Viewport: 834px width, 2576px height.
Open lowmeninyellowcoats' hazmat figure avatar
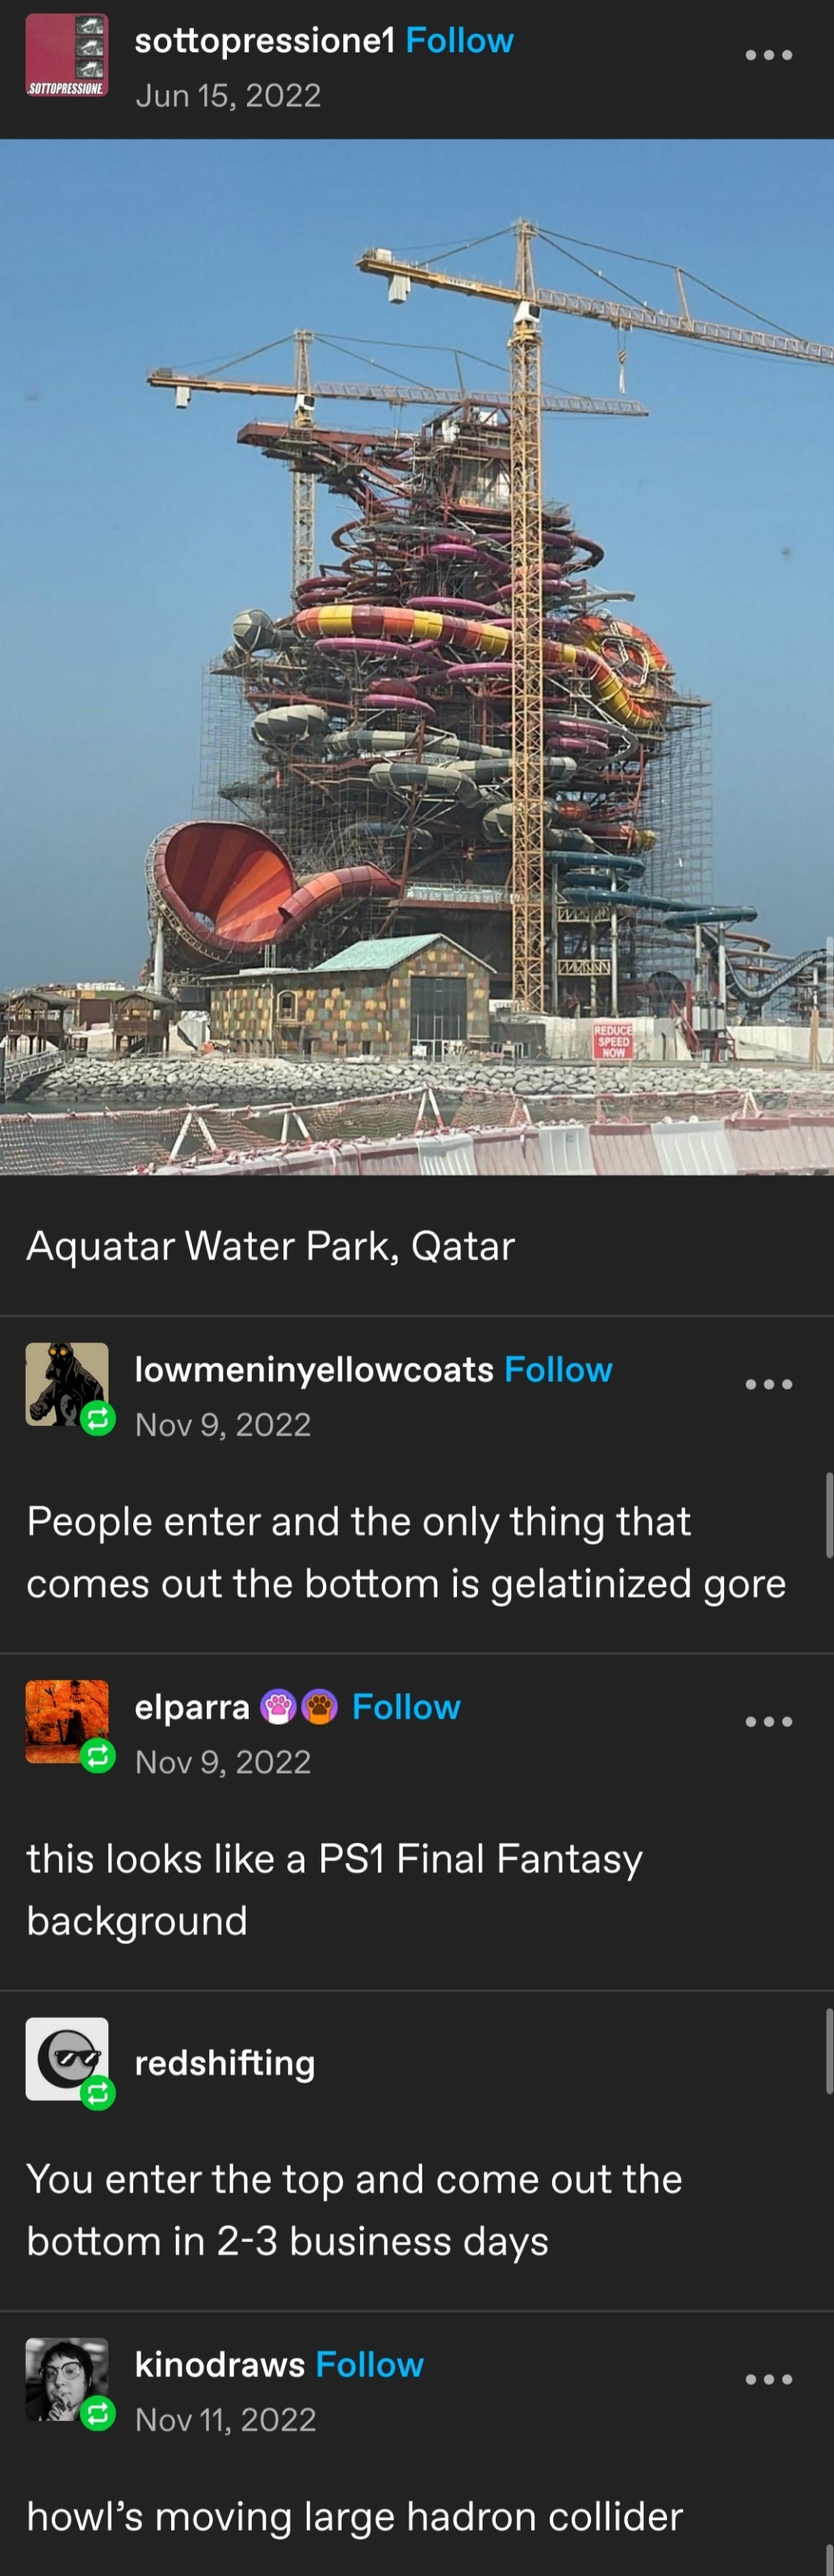click(x=66, y=1384)
